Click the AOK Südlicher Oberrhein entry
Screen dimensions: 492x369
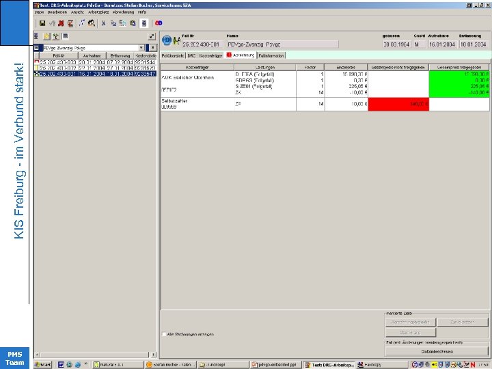point(188,77)
